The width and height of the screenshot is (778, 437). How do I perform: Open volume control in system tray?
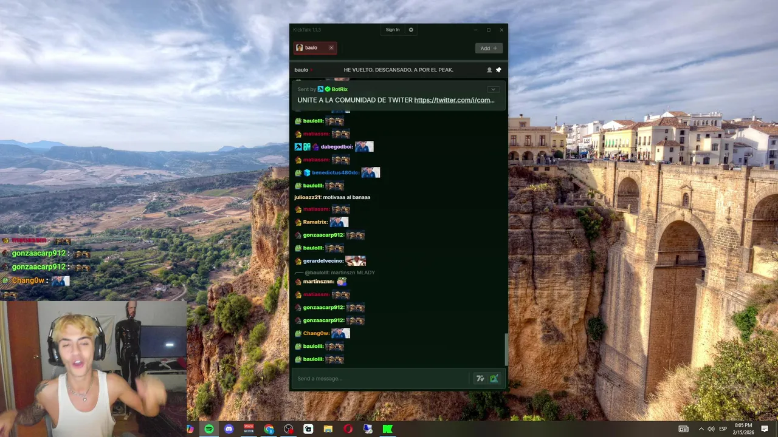pyautogui.click(x=711, y=429)
